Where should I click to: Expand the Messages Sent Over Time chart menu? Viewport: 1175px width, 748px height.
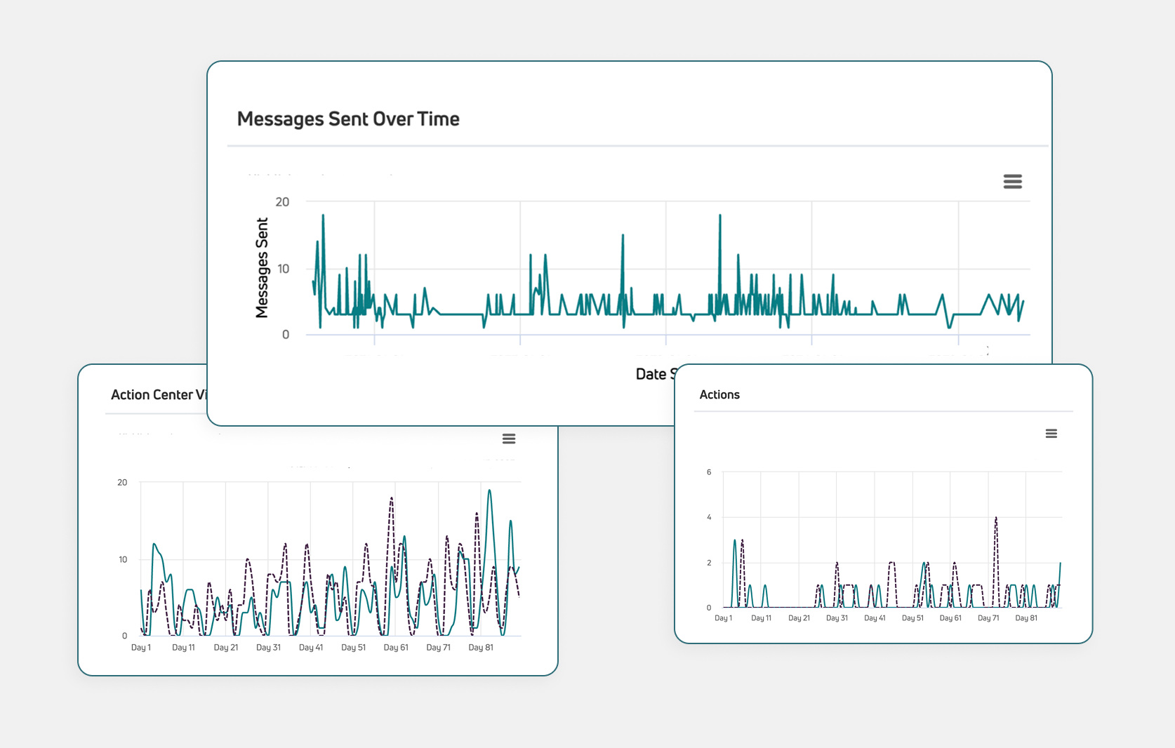pos(1013,181)
